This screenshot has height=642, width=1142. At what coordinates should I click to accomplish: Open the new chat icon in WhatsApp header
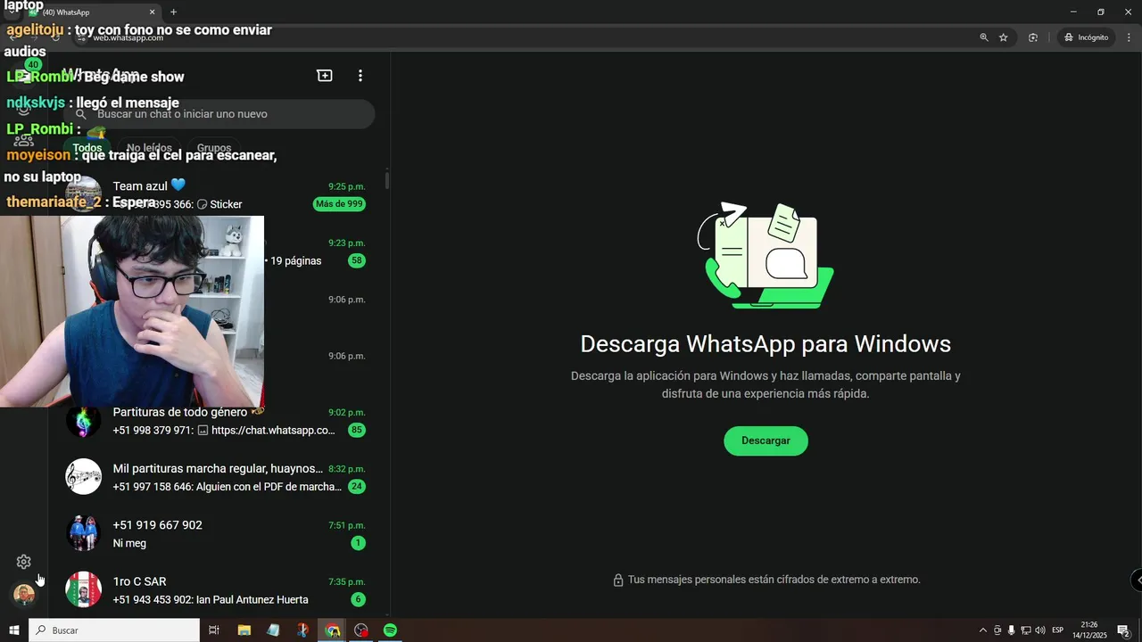coord(325,76)
